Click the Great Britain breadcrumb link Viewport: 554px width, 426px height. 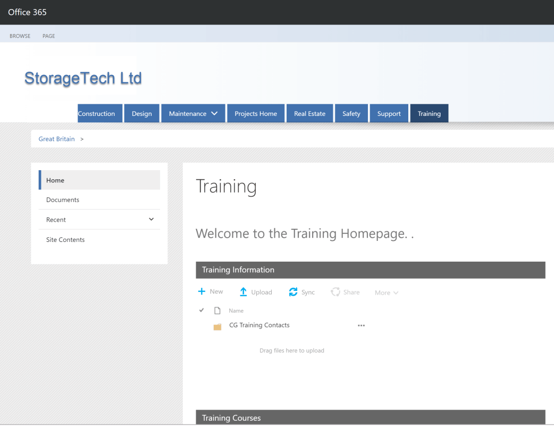tap(56, 139)
